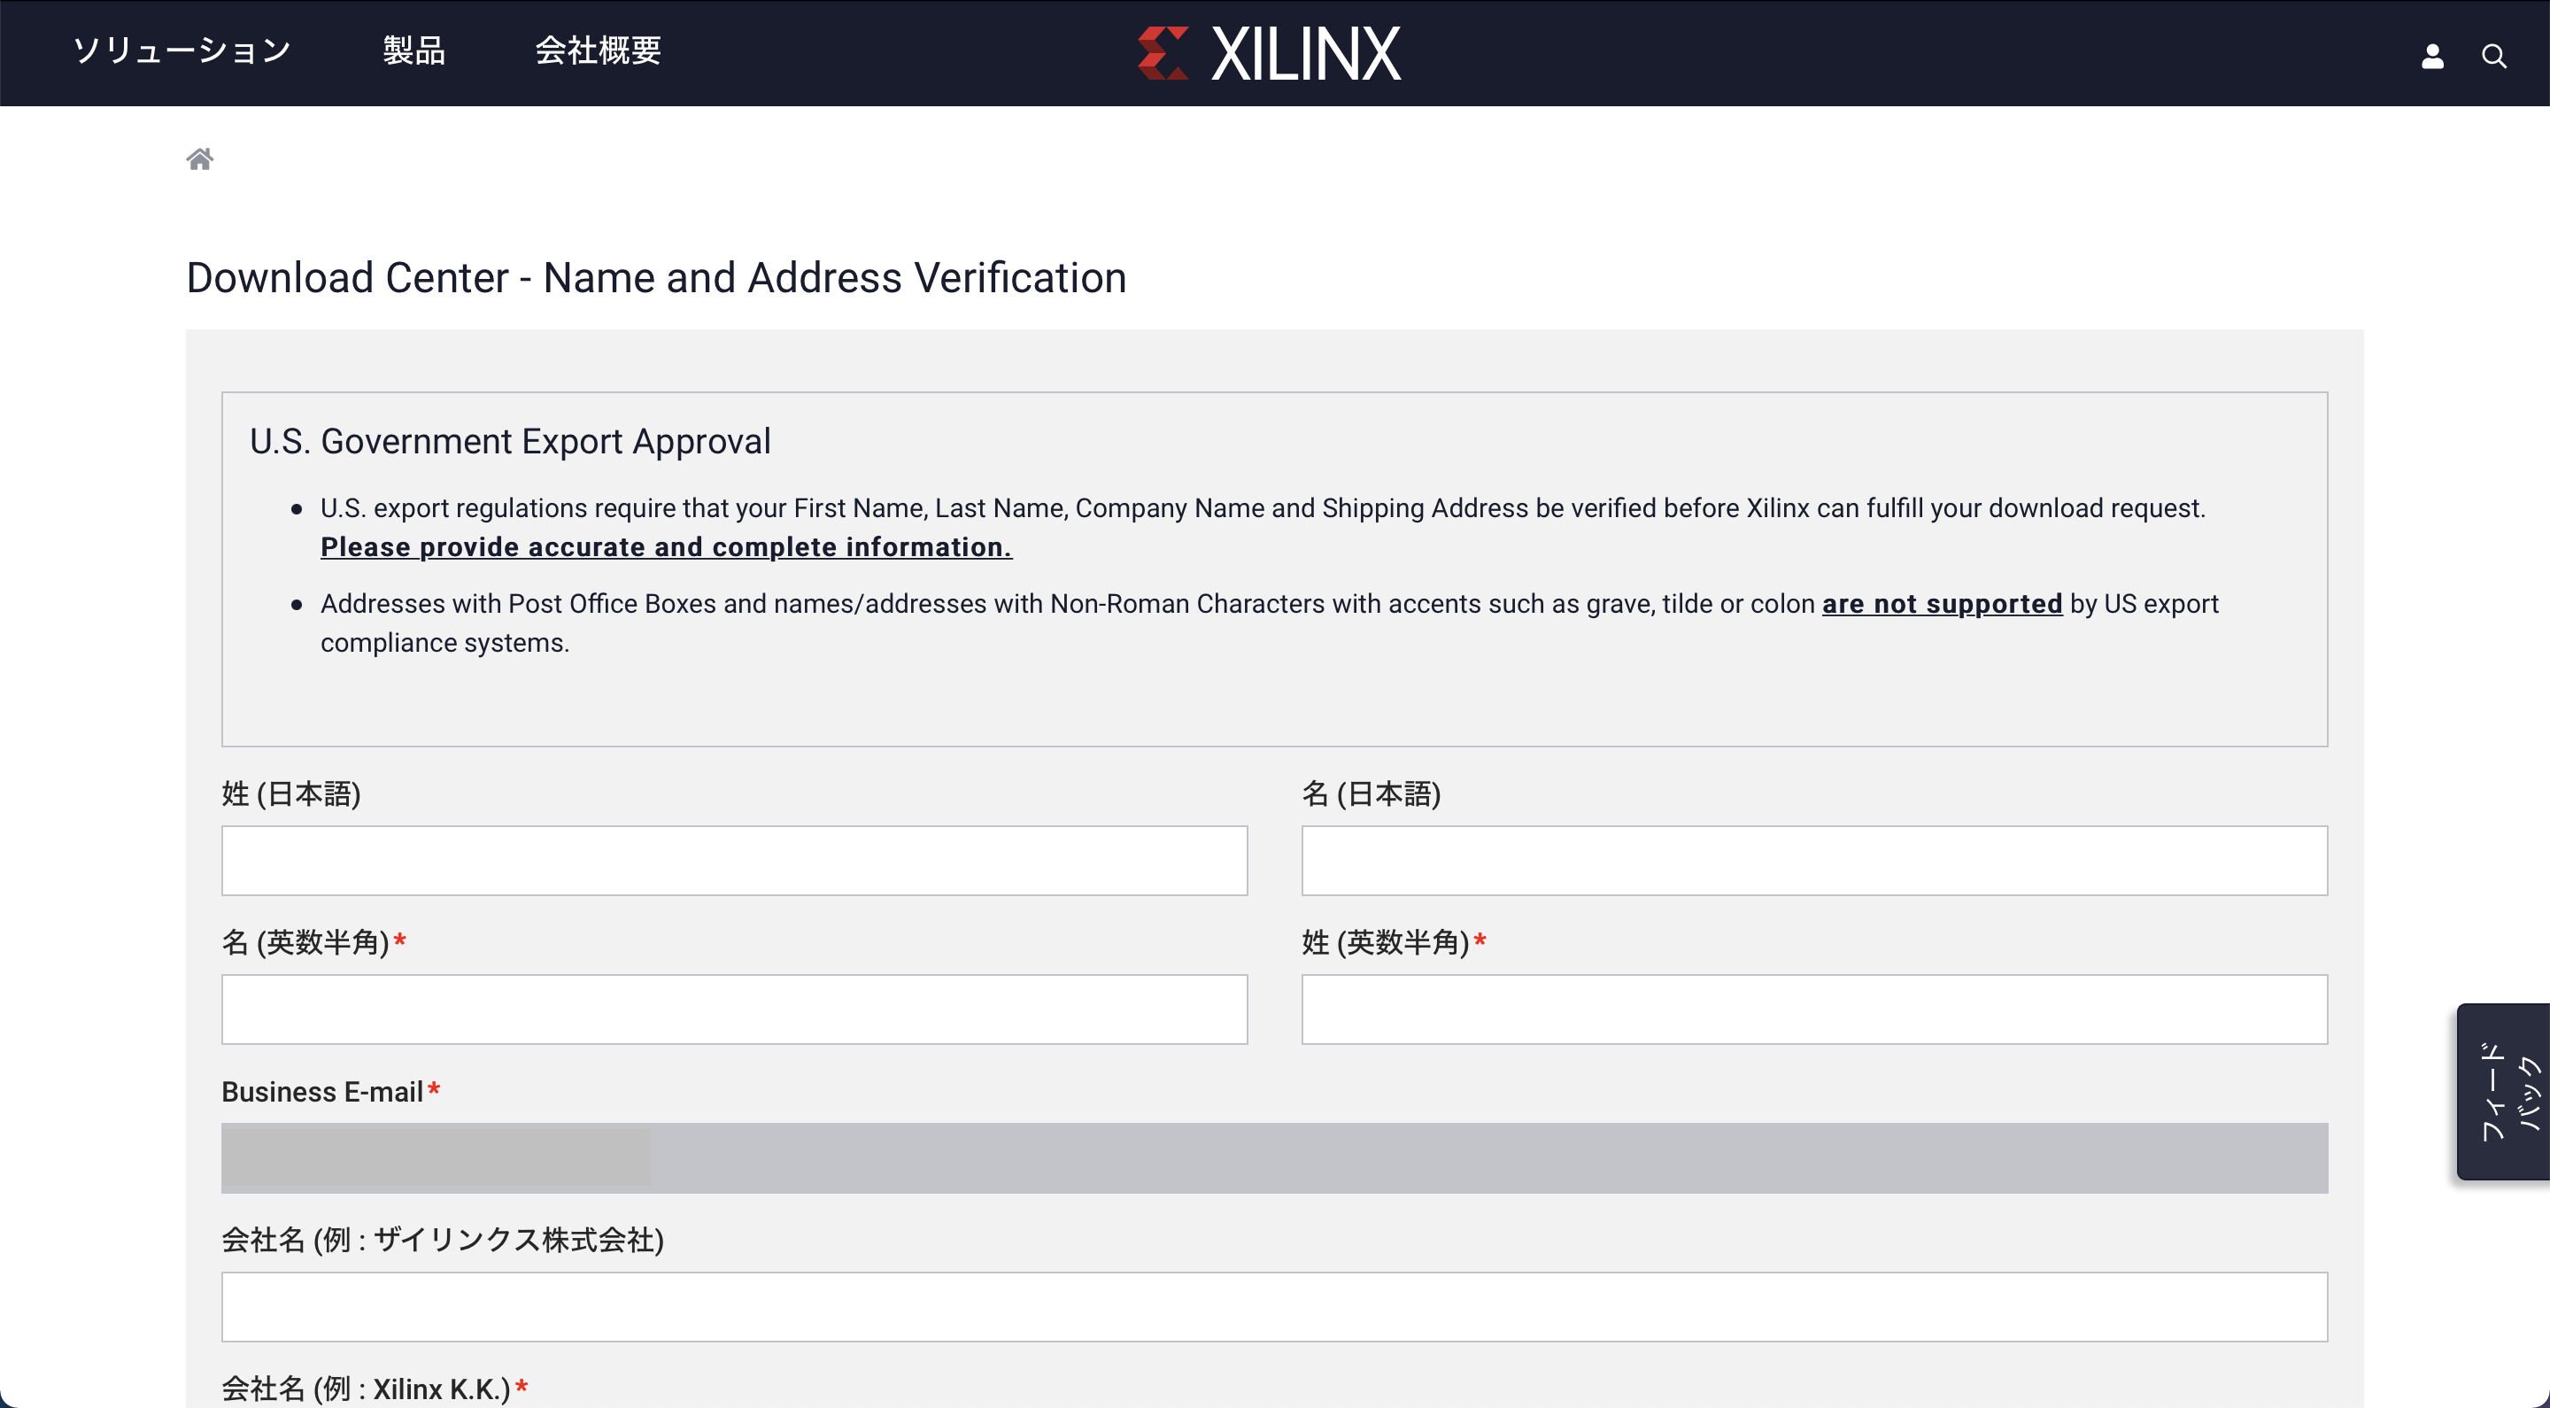Click the 会社名 (例 : Xilinx K.K.) label
Screen dimensions: 2550x1408
pos(375,1389)
